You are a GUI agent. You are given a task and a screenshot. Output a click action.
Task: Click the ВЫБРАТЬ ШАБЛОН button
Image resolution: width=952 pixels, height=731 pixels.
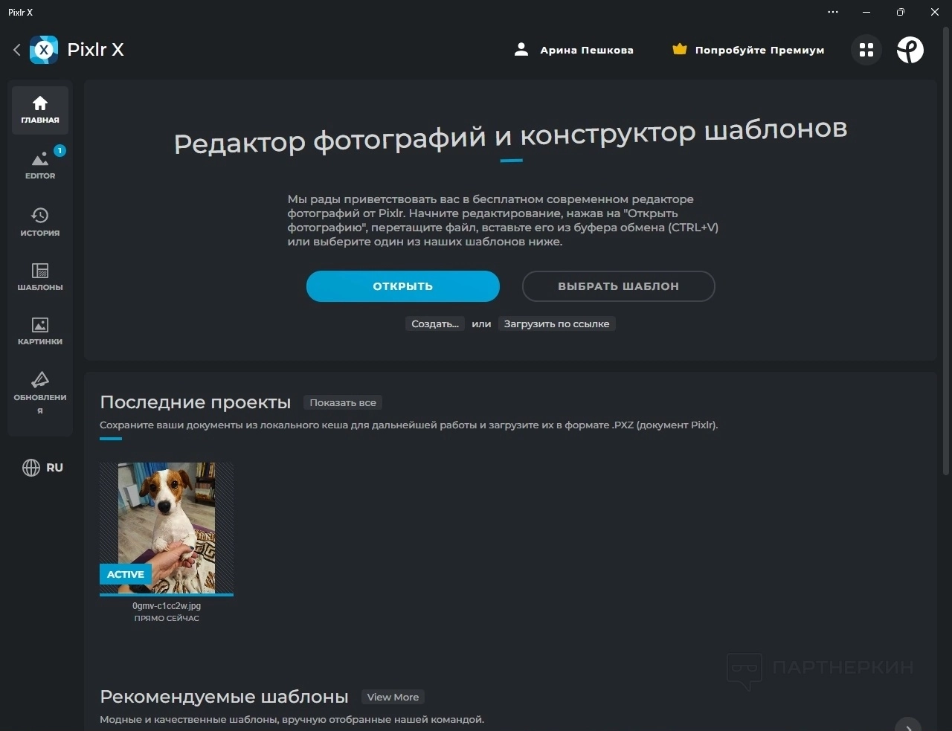click(619, 286)
